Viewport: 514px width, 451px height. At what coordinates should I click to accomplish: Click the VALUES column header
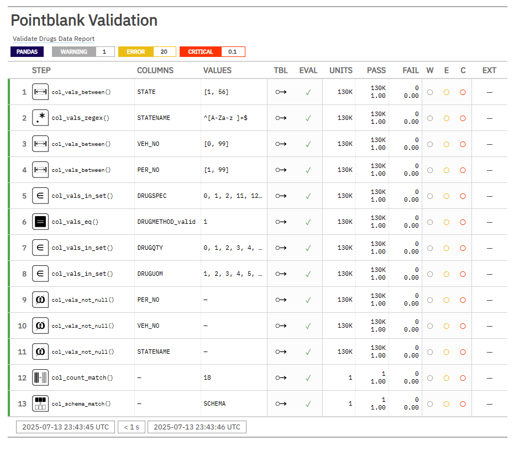point(217,71)
